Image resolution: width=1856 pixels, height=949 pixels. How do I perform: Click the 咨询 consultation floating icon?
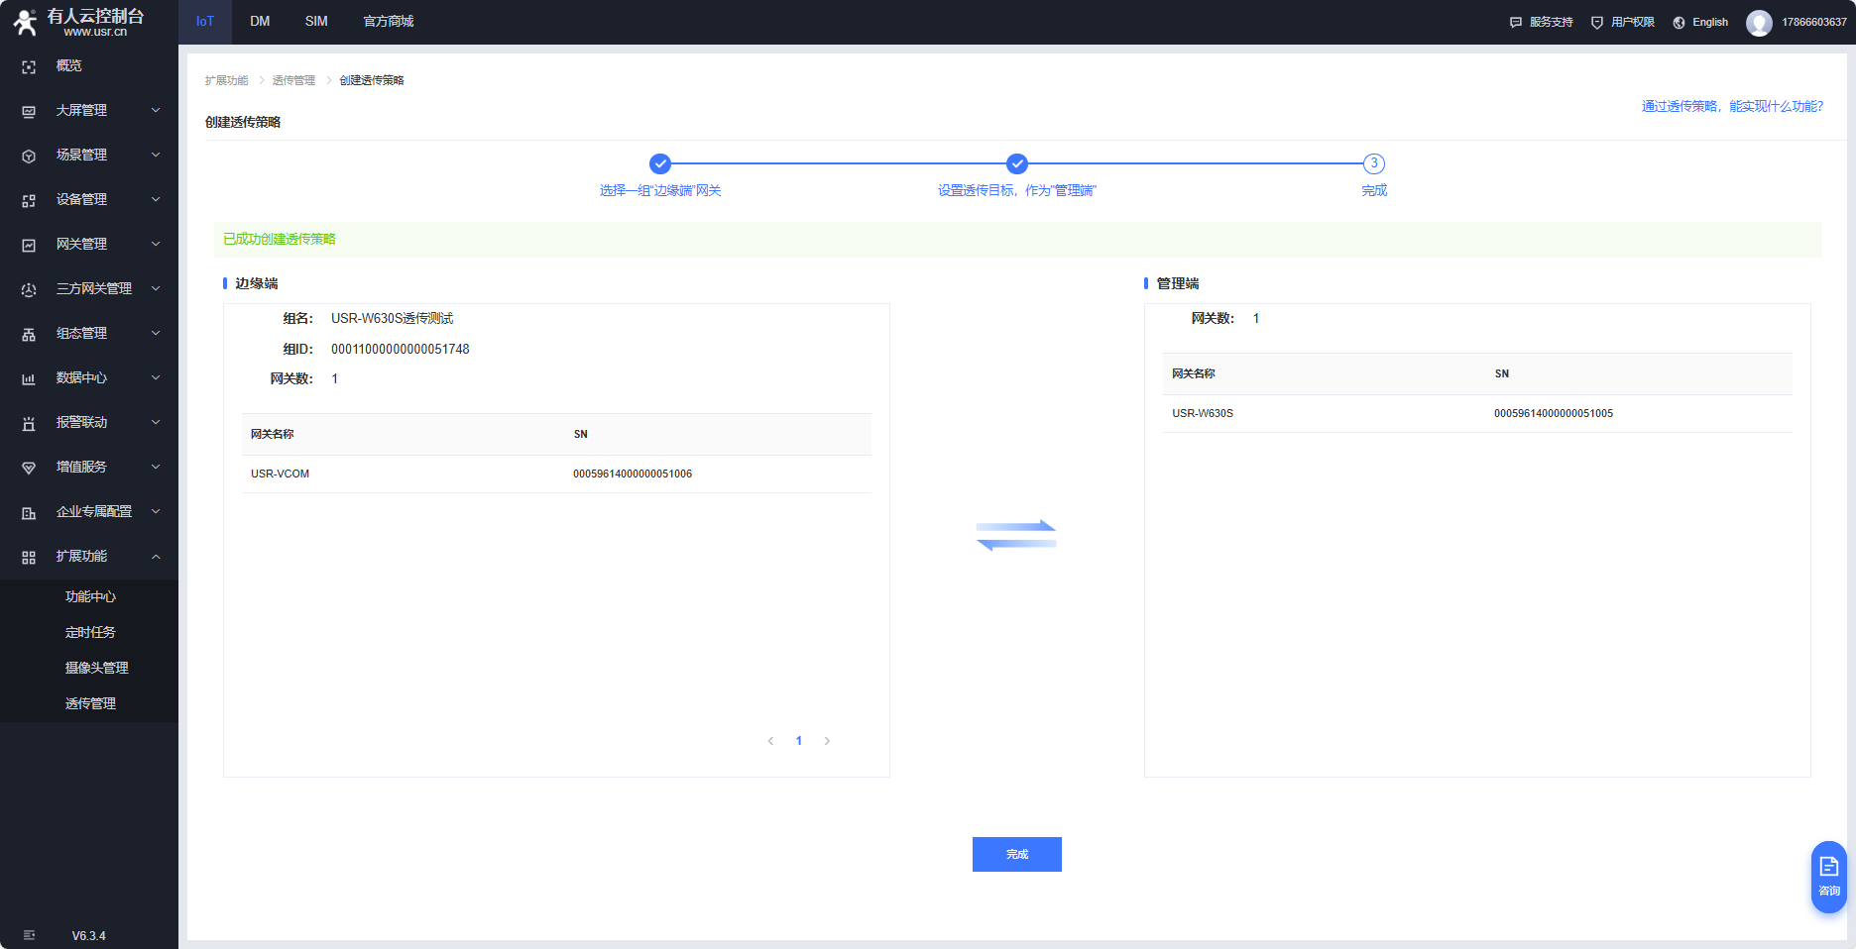pos(1828,876)
